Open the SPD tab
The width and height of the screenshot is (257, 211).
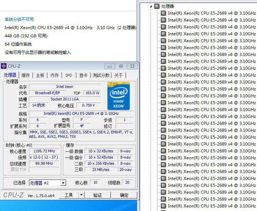(69, 75)
